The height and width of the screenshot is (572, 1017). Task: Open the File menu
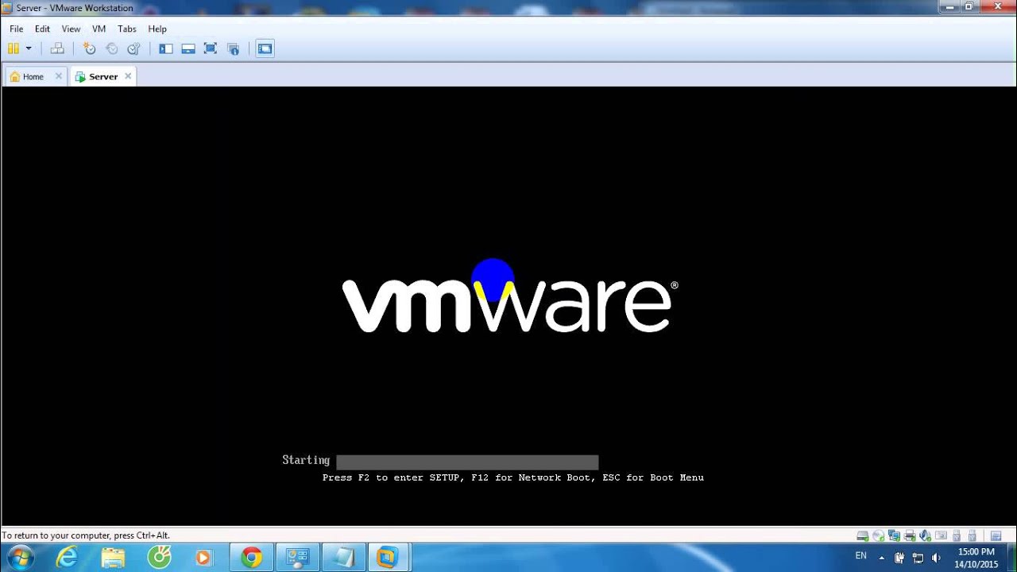tap(16, 29)
